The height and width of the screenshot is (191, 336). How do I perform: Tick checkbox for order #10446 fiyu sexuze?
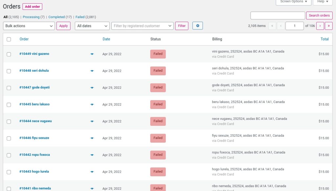point(9,138)
